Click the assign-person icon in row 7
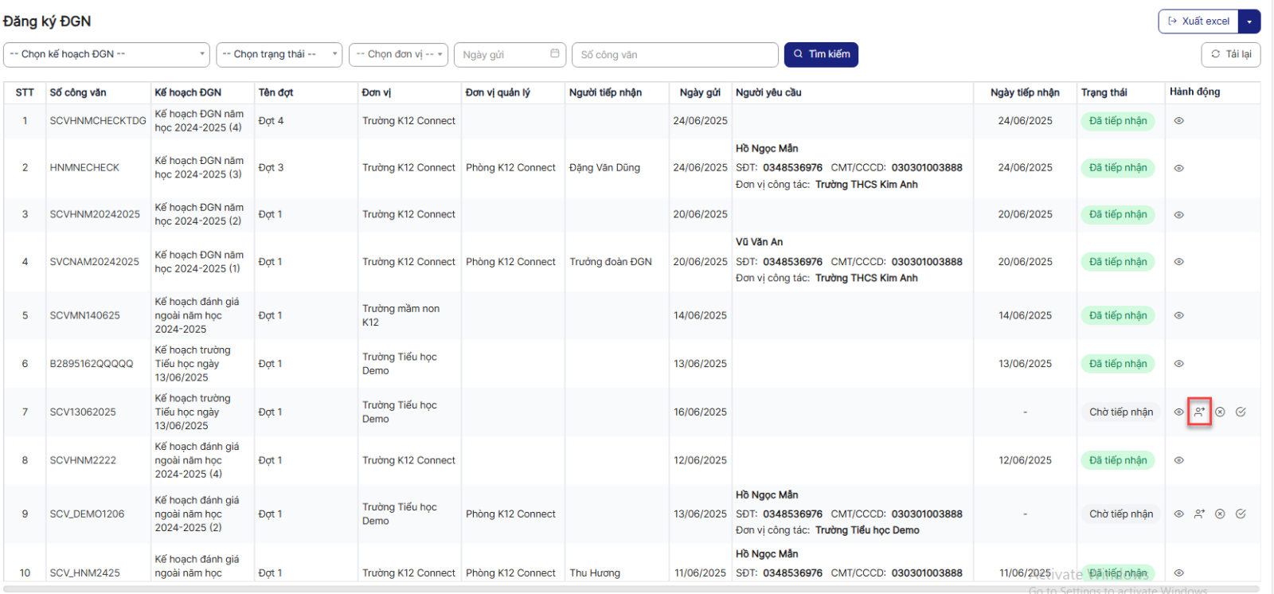 coord(1199,412)
